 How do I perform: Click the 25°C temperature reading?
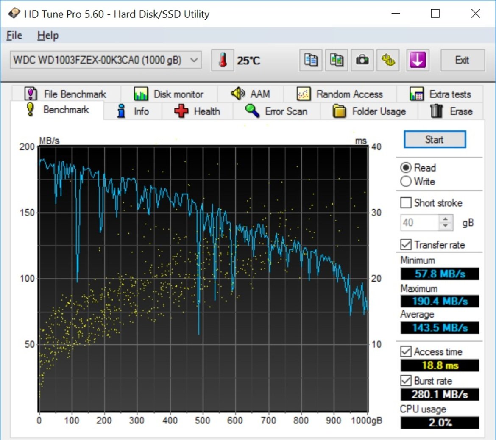point(248,61)
